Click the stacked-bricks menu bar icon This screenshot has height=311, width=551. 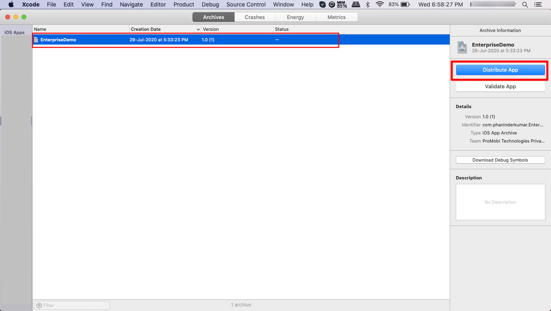[x=356, y=4]
